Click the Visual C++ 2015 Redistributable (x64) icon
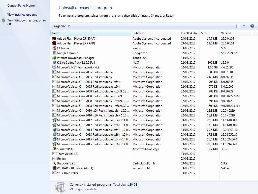This screenshot has height=194, width=258. click(54, 139)
